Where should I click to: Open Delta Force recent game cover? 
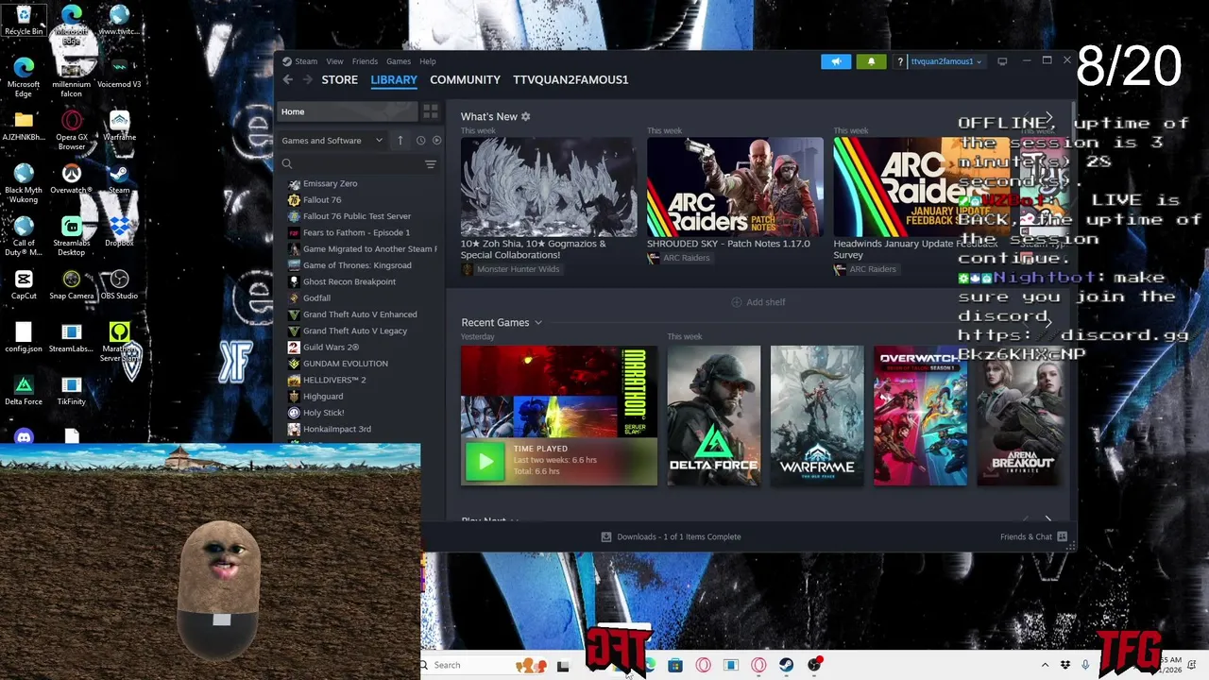point(713,416)
